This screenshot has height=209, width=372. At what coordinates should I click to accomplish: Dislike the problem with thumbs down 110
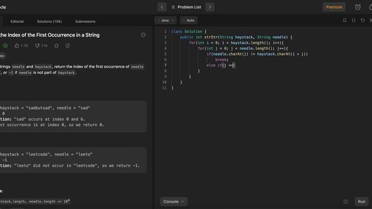point(41,45)
